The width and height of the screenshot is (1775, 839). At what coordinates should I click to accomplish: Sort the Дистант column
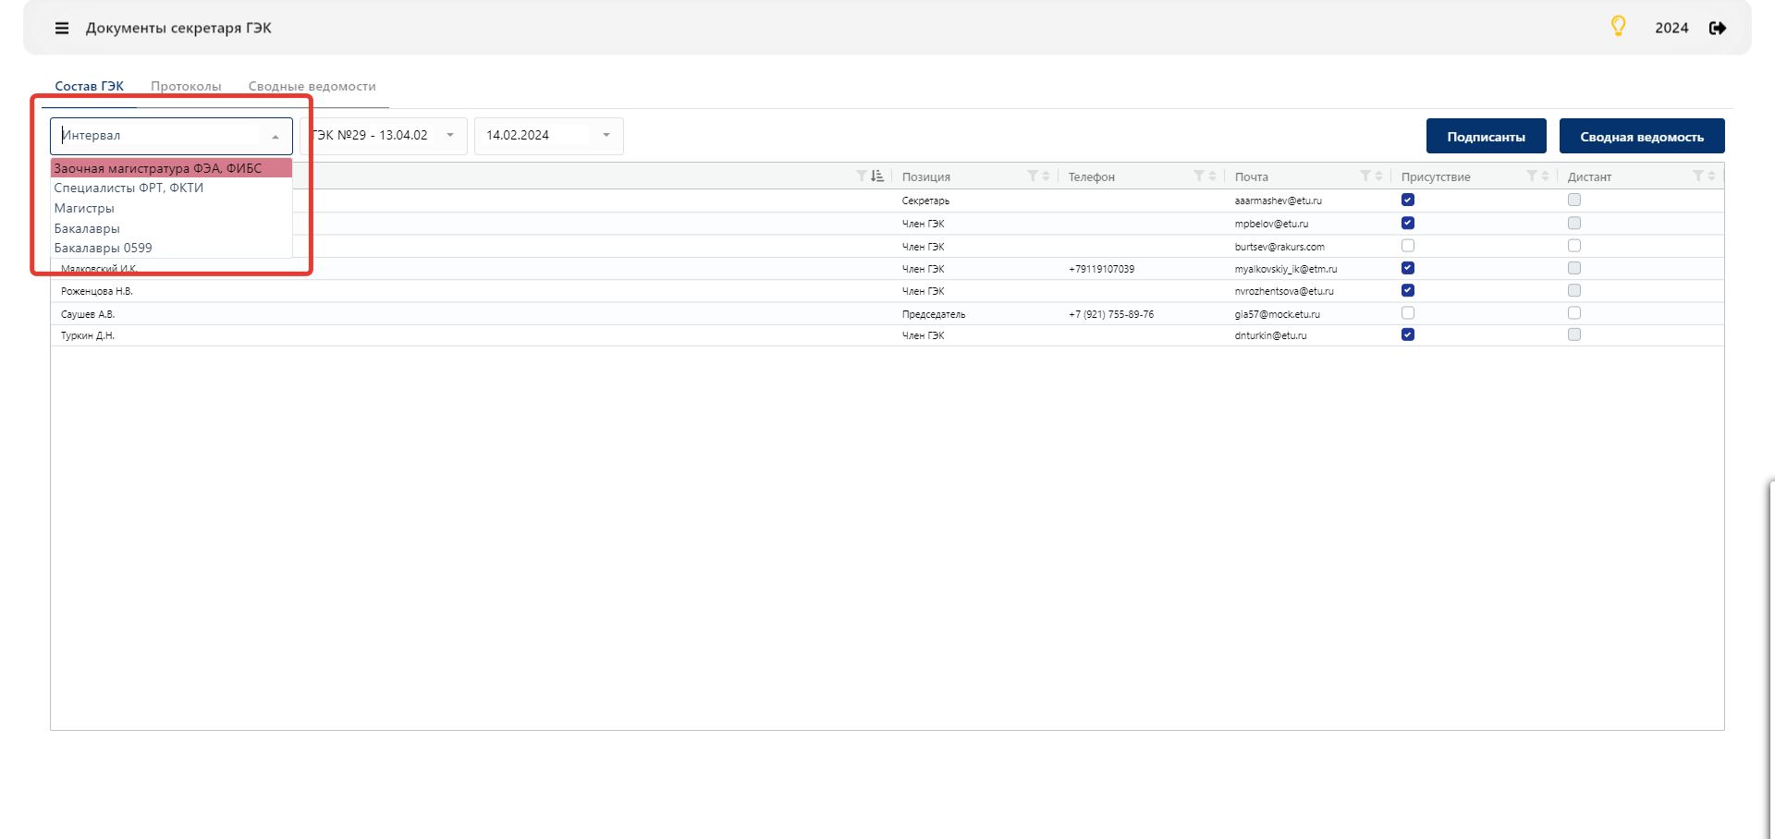1712,176
